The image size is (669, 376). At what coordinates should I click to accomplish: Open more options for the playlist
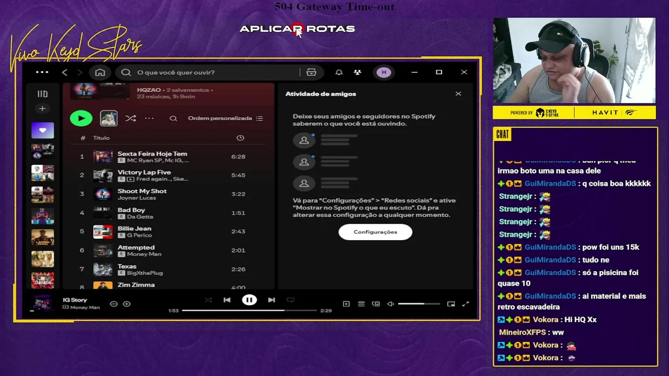[x=149, y=119]
